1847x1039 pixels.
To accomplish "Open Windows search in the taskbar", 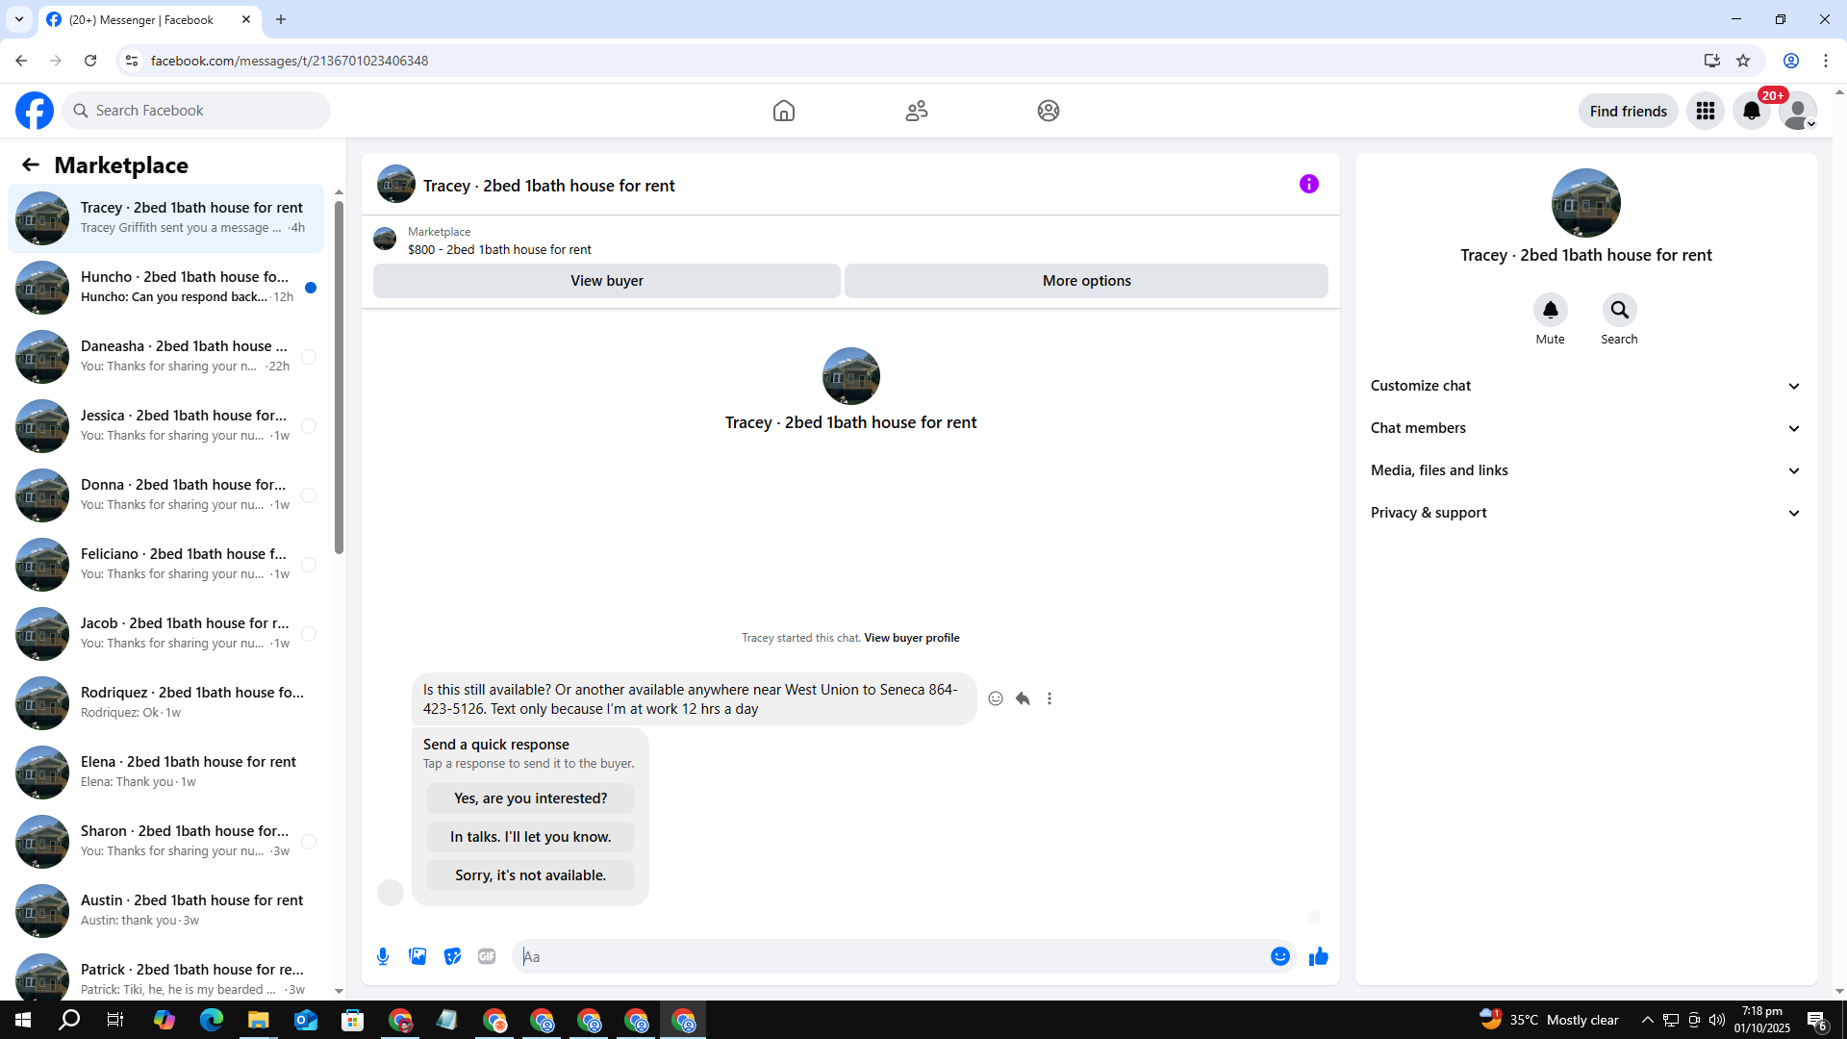I will click(x=69, y=1020).
